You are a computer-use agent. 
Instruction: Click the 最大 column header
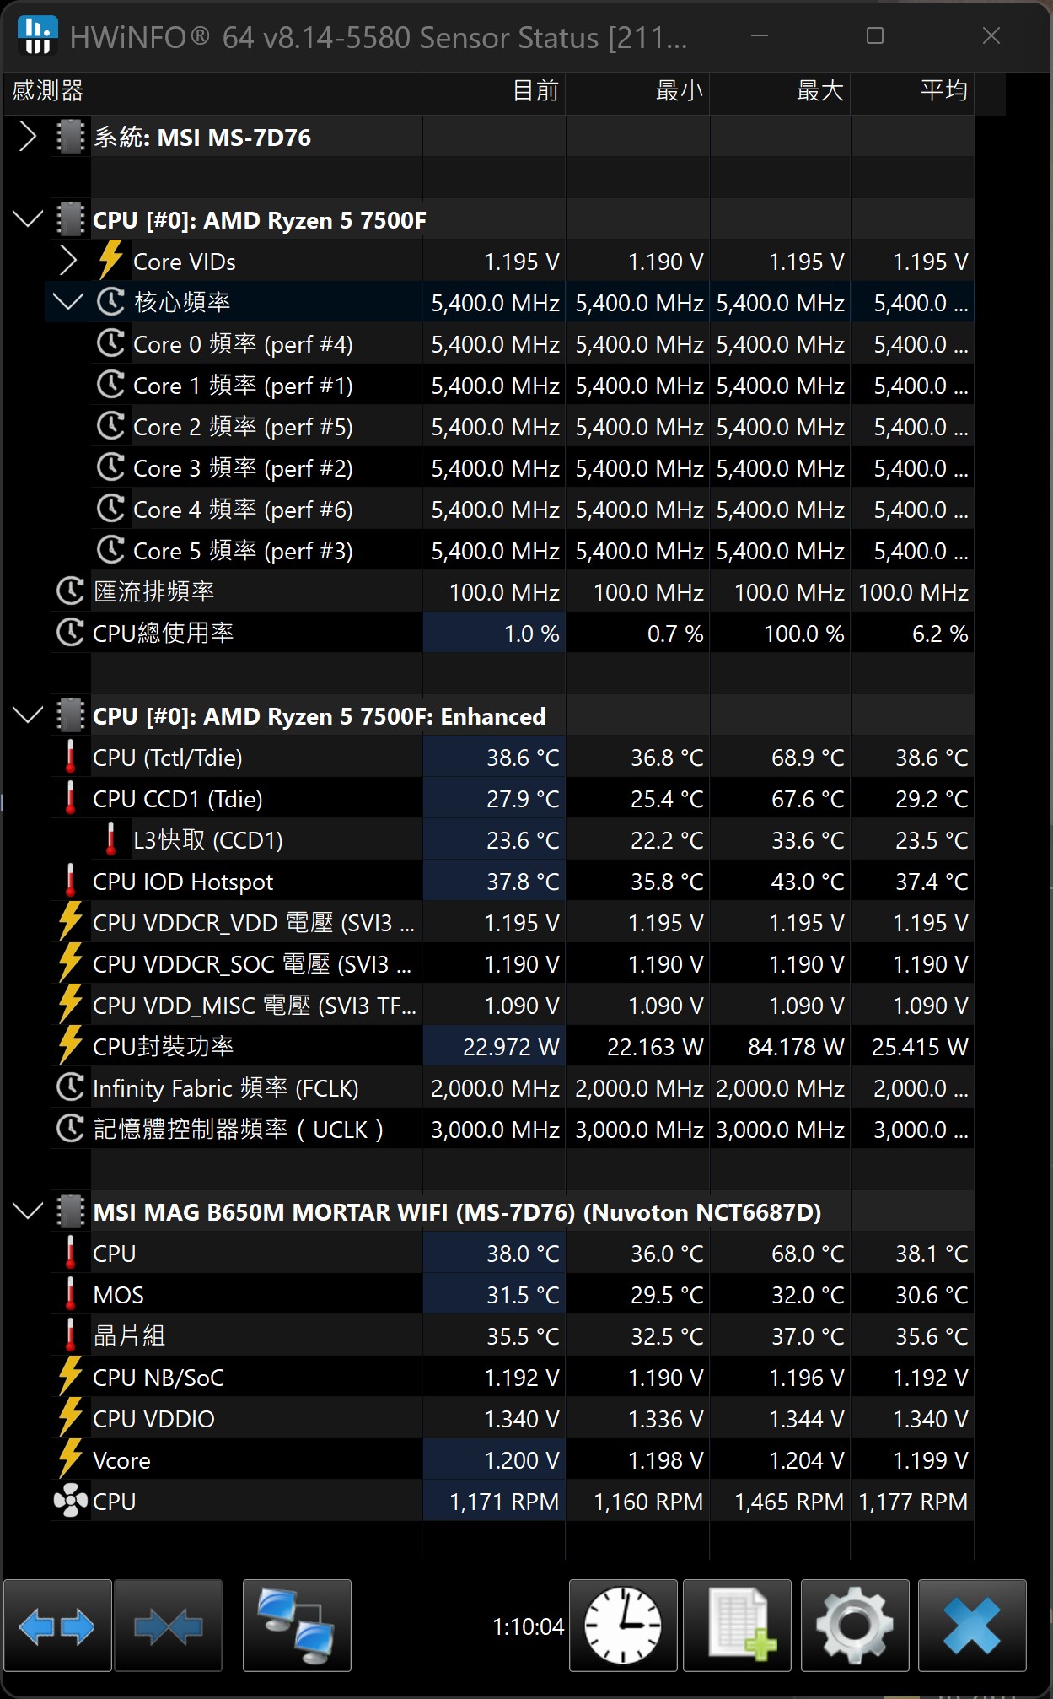780,91
